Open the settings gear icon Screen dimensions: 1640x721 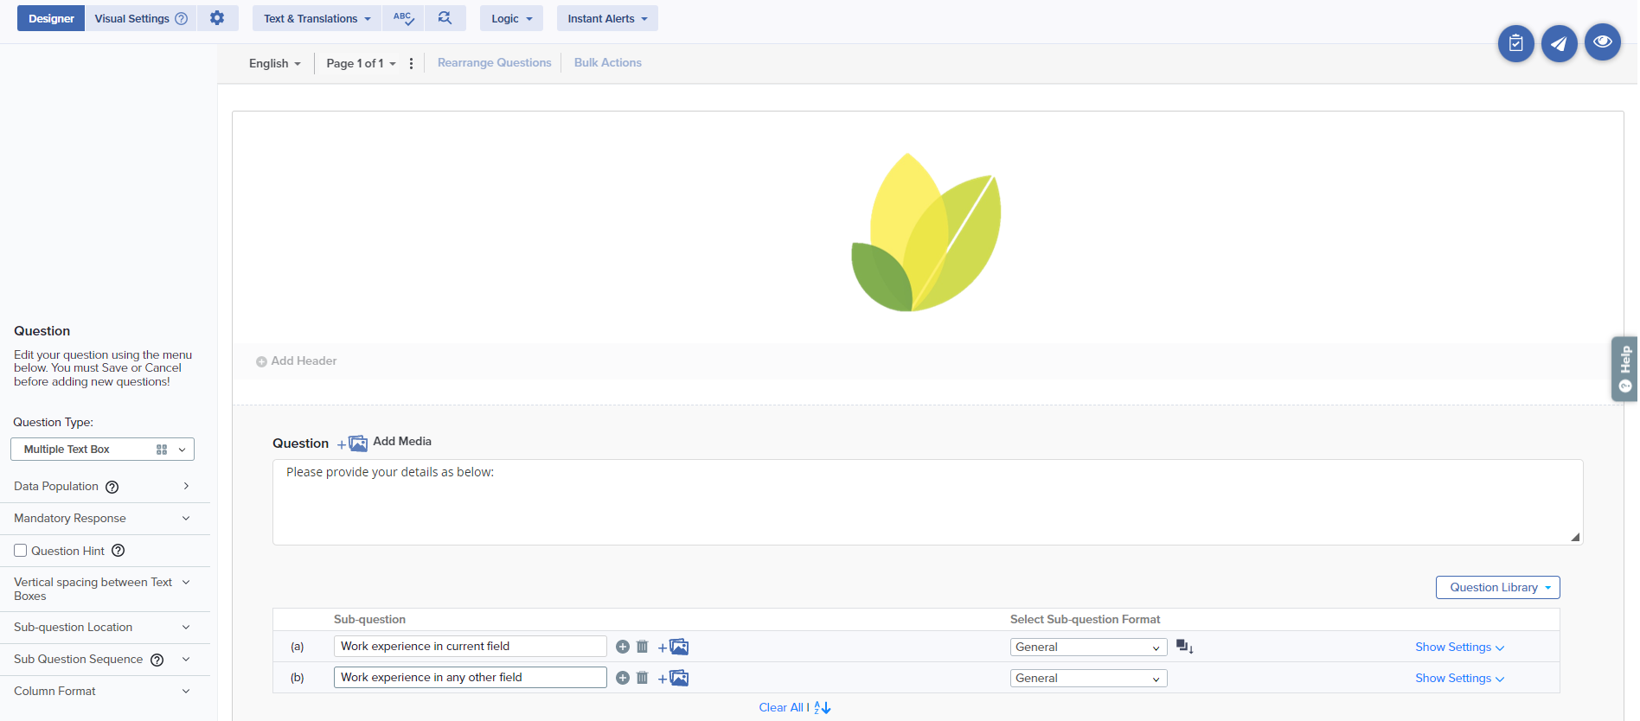click(217, 18)
